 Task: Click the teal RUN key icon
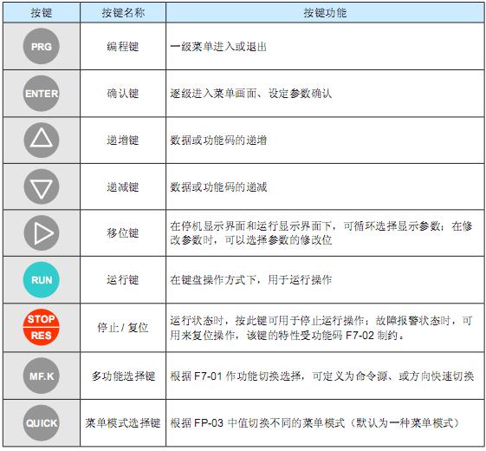pyautogui.click(x=42, y=279)
